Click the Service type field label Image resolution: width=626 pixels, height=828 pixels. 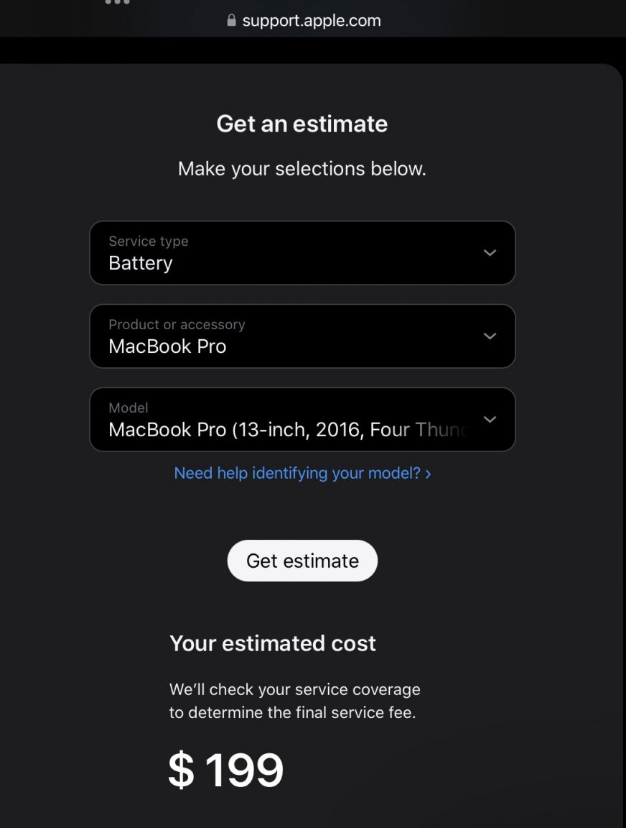(x=148, y=241)
